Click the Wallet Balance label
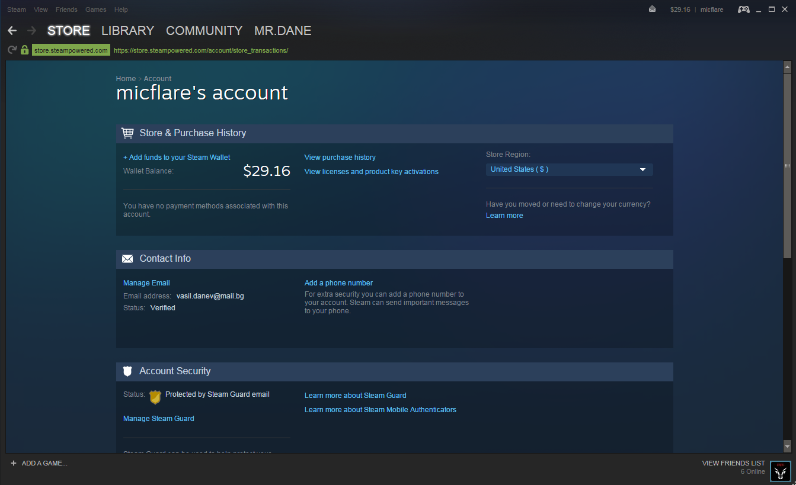This screenshot has height=485, width=796. click(148, 171)
